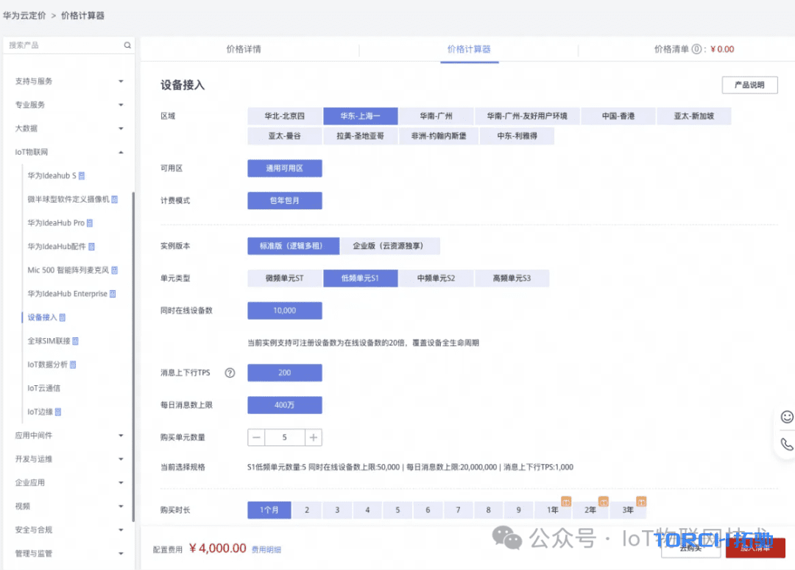Screen dimensions: 795x570
Task: Click calculator icon next to 微半球型软件定义摄像机
Action: pyautogui.click(x=115, y=200)
